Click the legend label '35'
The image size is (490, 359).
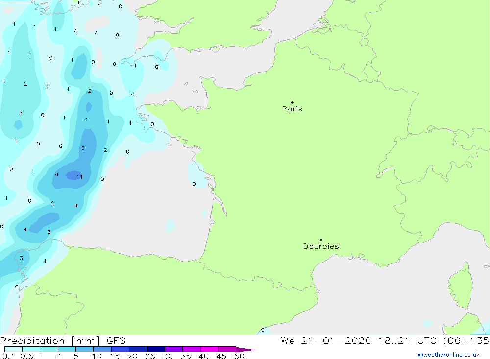(x=186, y=356)
